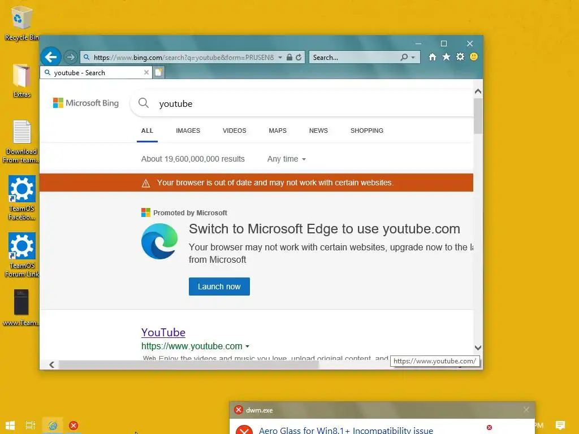Select the Extras folder desktop icon
Screen dimensions: 579x434
tap(21, 81)
